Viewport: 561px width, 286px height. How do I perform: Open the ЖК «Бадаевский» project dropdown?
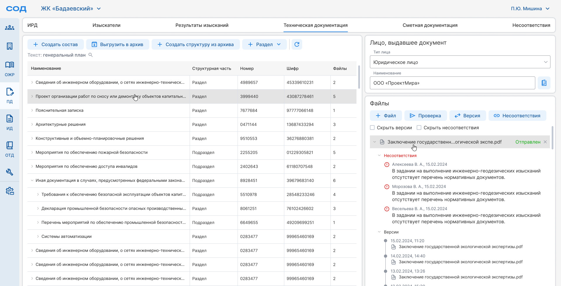pos(71,8)
